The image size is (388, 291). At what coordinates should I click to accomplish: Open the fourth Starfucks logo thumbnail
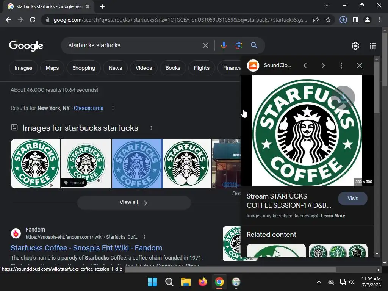point(187,164)
